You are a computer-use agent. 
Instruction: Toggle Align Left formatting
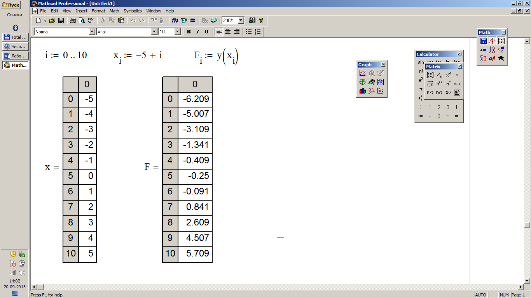click(219, 32)
